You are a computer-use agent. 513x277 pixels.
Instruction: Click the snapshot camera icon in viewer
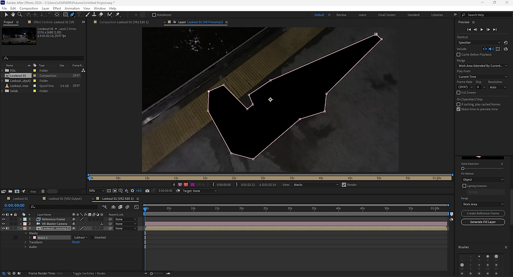pyautogui.click(x=147, y=191)
